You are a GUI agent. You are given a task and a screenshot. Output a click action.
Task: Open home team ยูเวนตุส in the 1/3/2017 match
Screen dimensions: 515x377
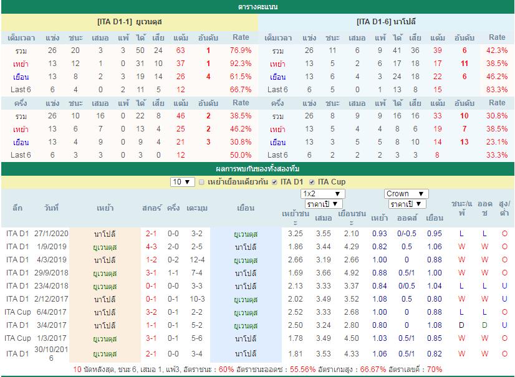click(x=105, y=338)
